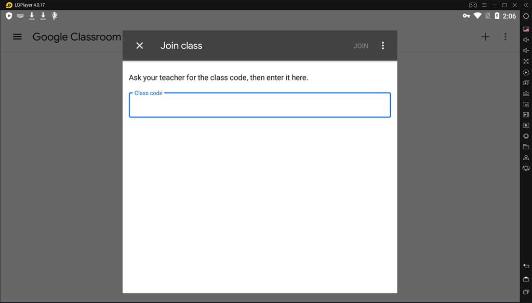Open the LDPlayer title bar menu
The width and height of the screenshot is (532, 303).
[x=484, y=5]
